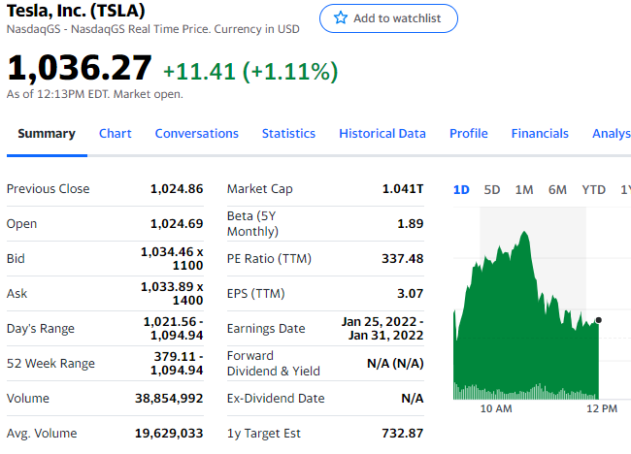Screen dimensions: 631x454
Task: Click the Tesla, Inc. (TSLA) heading
Action: 76,11
